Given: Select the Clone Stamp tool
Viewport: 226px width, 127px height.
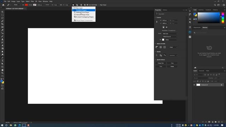Looking at the screenshot, I should [x=2, y=39].
